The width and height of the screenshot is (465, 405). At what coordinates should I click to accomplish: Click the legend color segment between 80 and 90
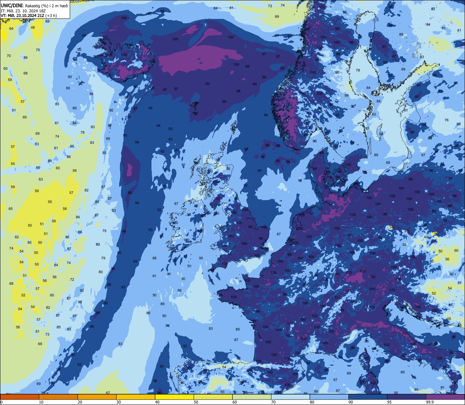pos(329,397)
